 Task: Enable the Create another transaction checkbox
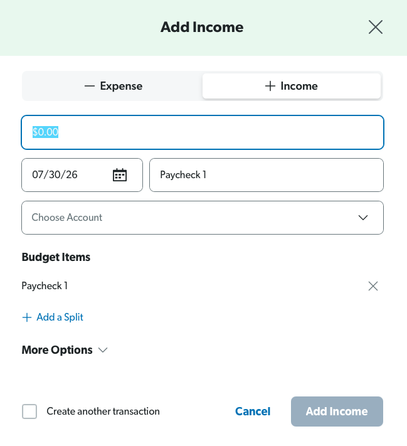tap(29, 411)
